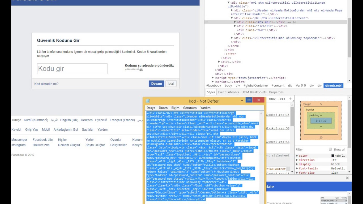Select #globalContainer breadcrumb
The height and width of the screenshot is (204, 363).
pyautogui.click(x=256, y=86)
